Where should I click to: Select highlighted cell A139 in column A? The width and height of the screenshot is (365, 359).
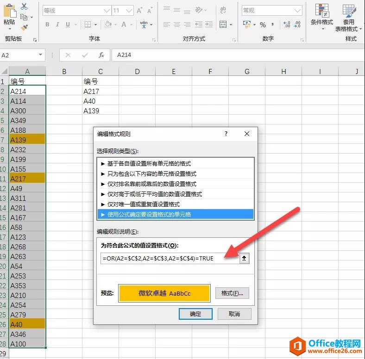tap(27, 140)
